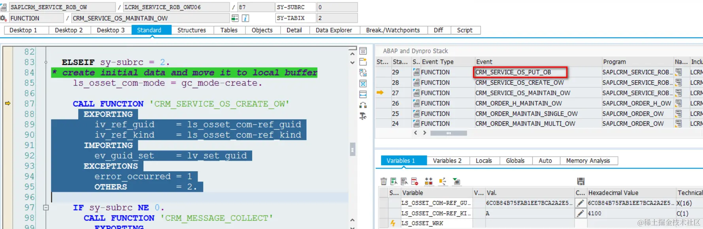Collapse the IF block at line 97
The width and height of the screenshot is (703, 229).
46,207
